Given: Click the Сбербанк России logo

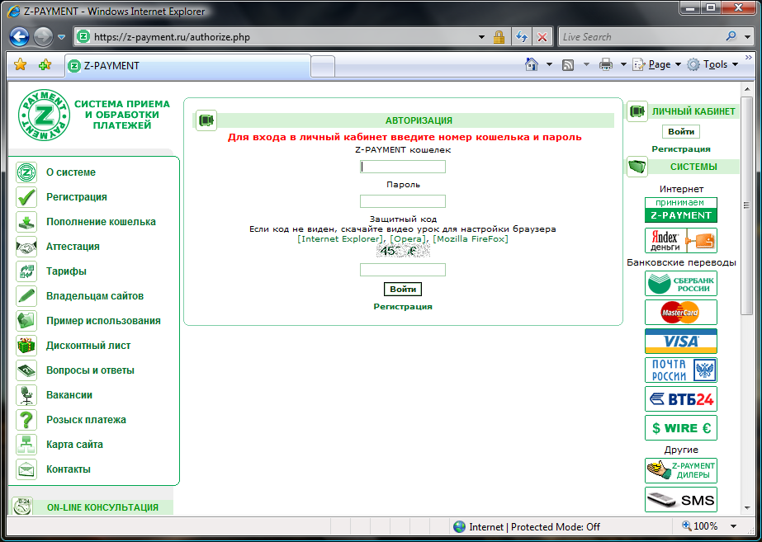Looking at the screenshot, I should click(x=681, y=284).
